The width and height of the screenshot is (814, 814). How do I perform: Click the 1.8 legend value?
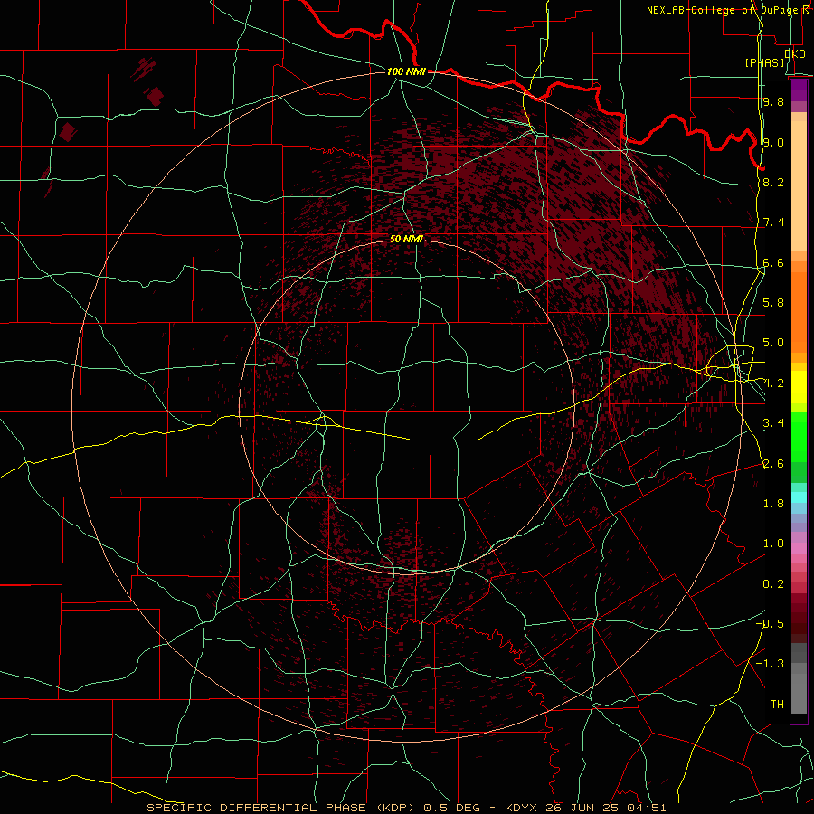coord(773,504)
